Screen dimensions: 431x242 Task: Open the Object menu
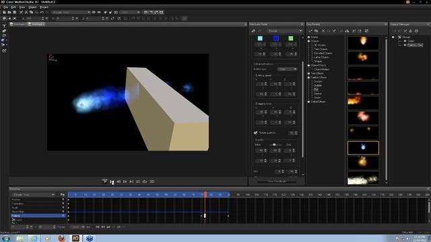pyautogui.click(x=32, y=7)
